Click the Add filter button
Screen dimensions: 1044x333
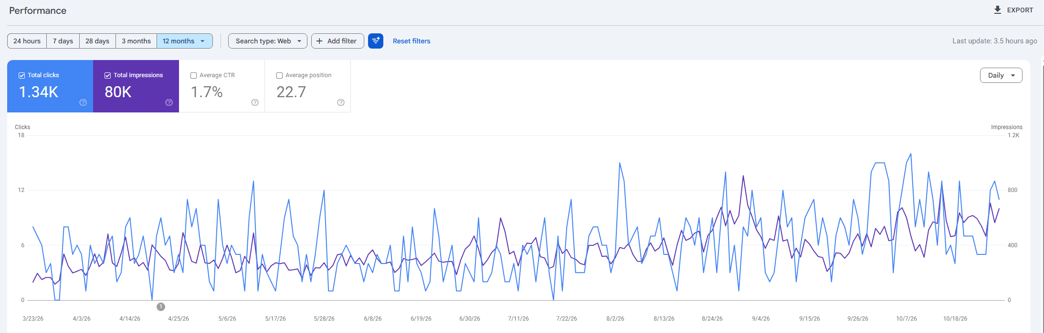[x=337, y=41]
